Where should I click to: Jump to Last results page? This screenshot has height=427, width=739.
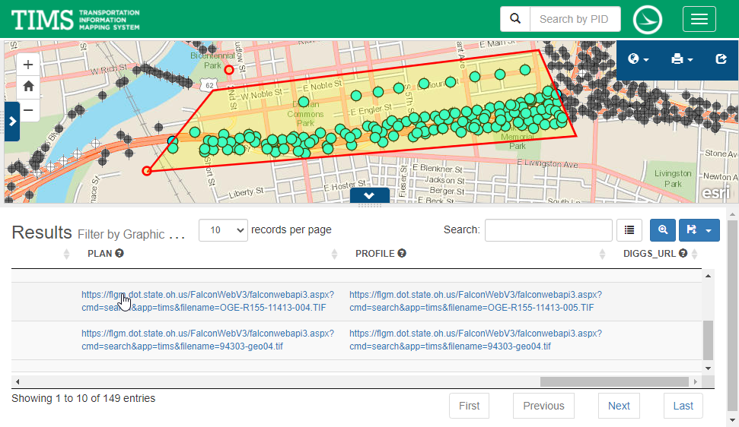[x=683, y=406]
